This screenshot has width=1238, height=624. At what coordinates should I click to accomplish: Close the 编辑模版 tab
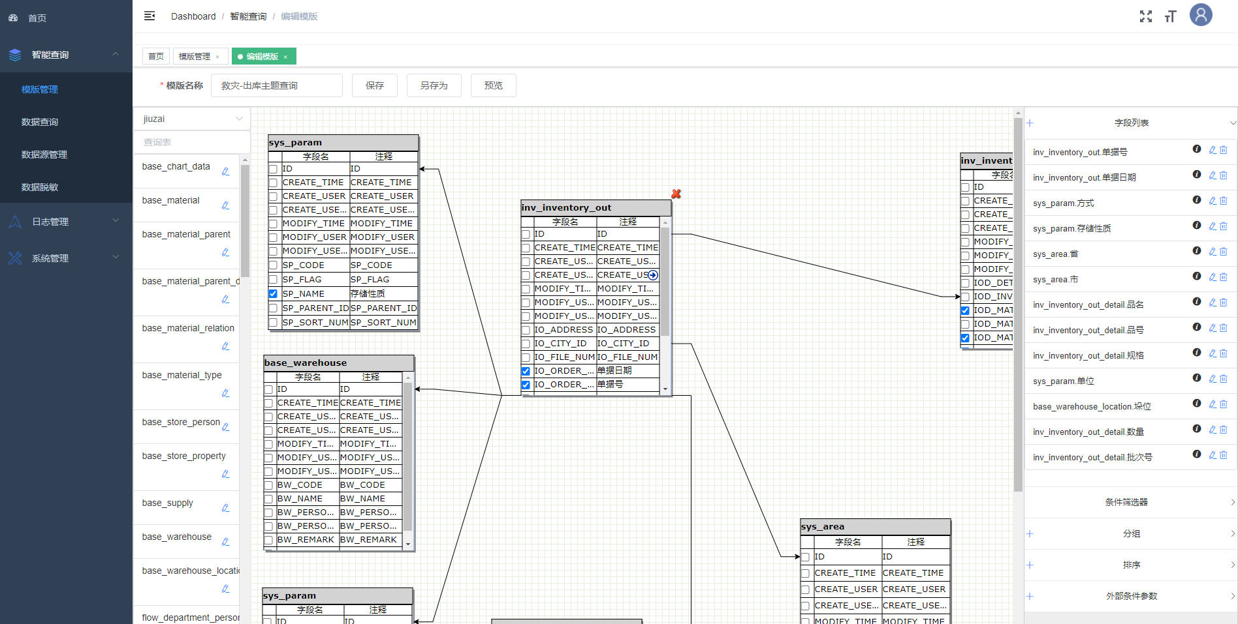[285, 57]
